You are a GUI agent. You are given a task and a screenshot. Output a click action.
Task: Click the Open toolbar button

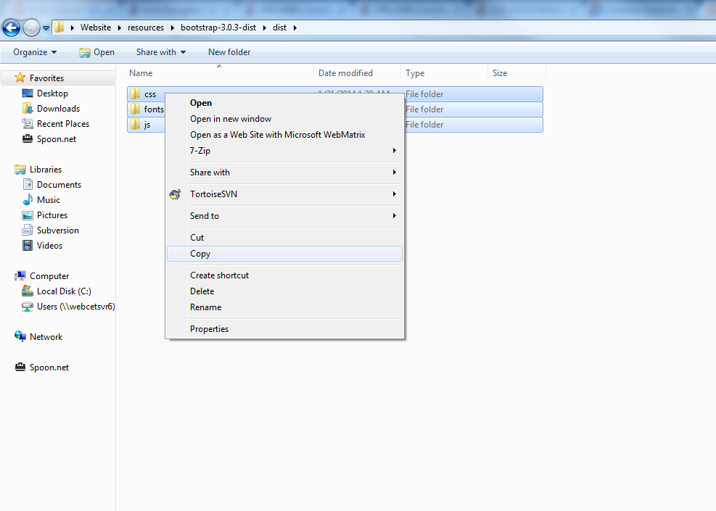pyautogui.click(x=96, y=52)
